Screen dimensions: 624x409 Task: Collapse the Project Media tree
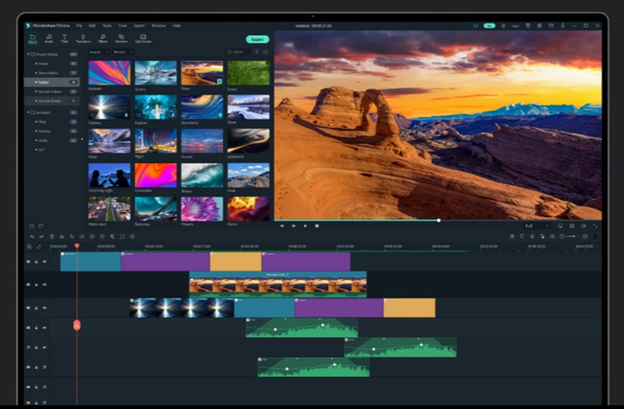(x=29, y=55)
